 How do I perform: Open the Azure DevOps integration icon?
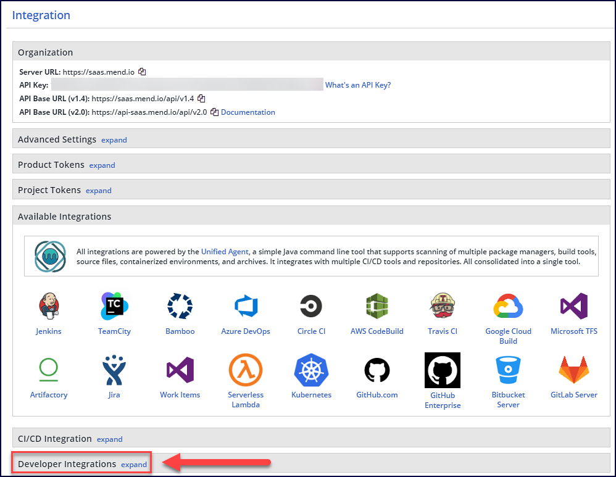tap(246, 306)
